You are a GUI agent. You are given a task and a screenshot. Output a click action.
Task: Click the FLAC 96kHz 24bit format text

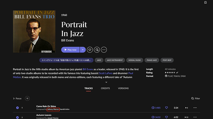177,76
